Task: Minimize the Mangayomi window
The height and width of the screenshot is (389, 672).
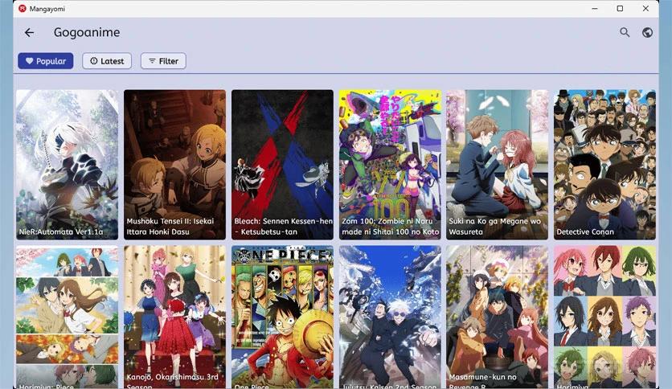Action: (594, 9)
